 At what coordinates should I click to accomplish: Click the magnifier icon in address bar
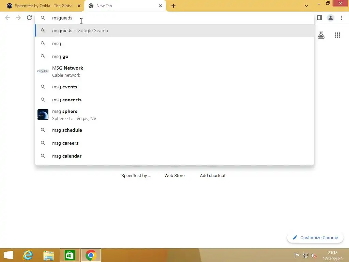tap(43, 18)
